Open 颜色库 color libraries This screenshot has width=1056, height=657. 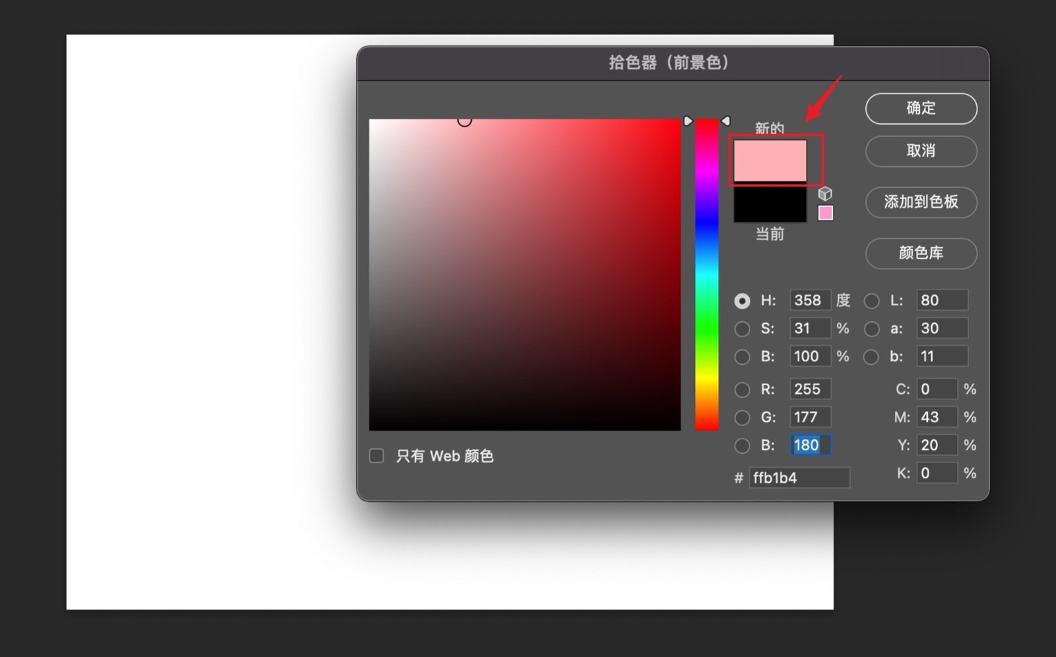pyautogui.click(x=921, y=254)
